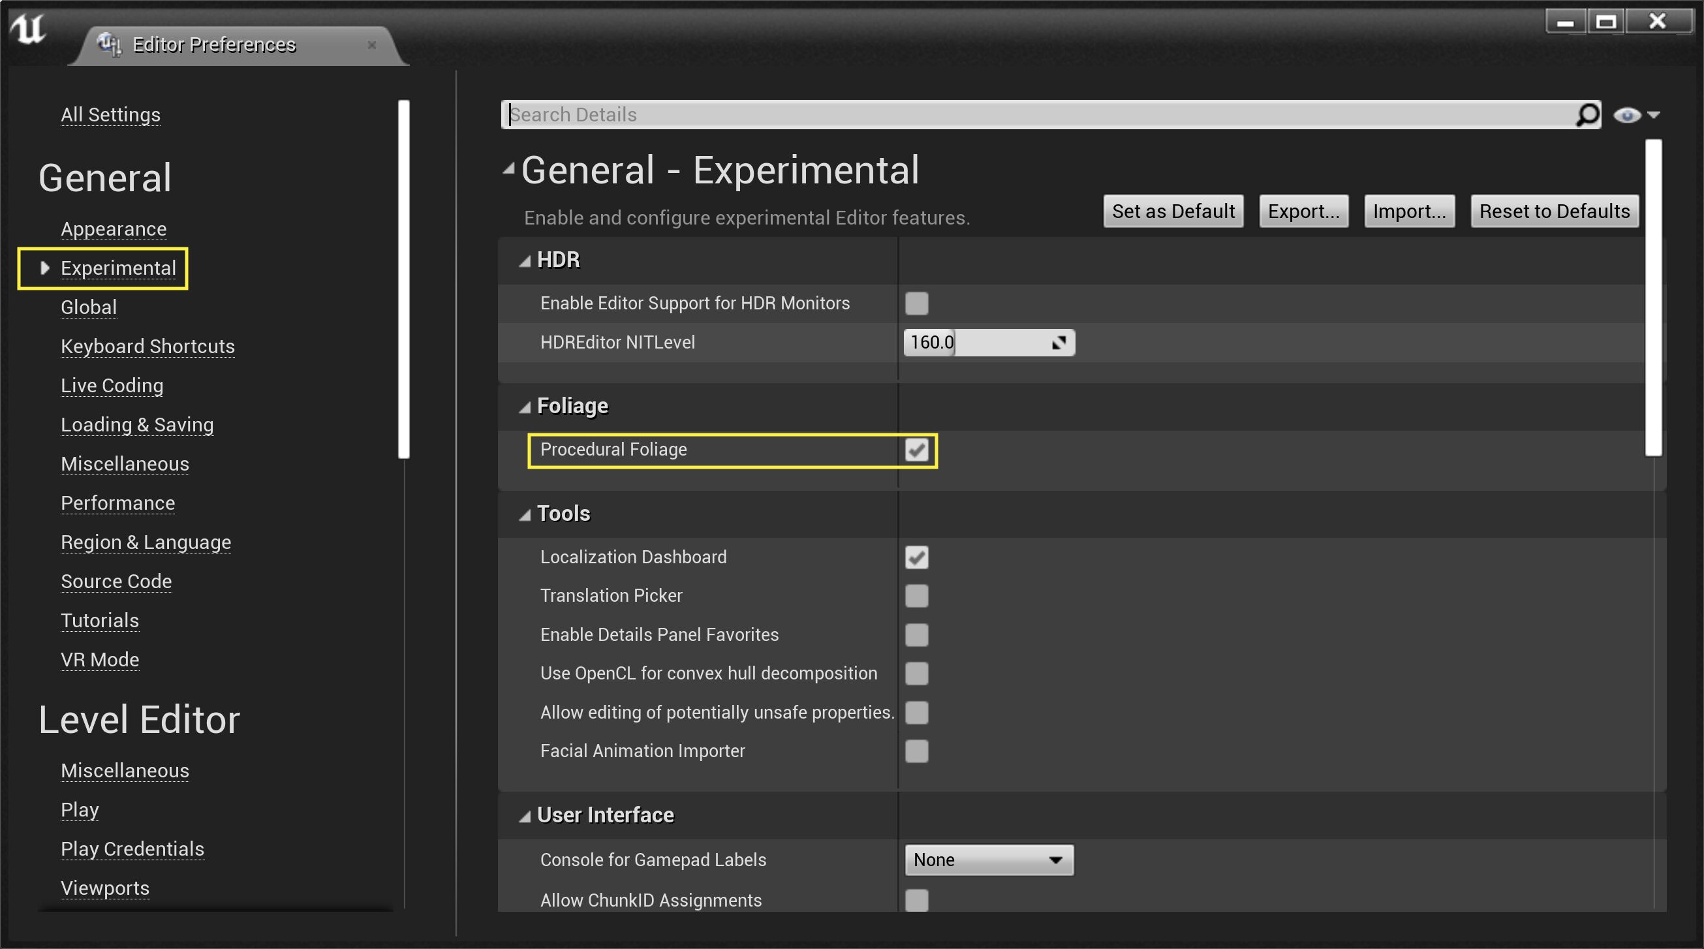Collapse the HDR section

[x=526, y=259]
